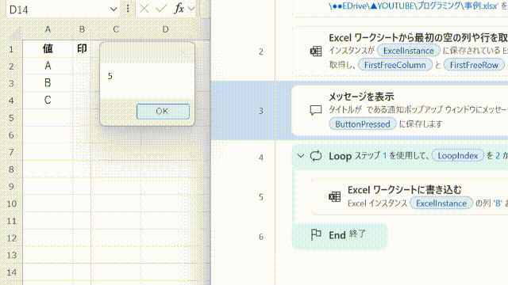Click ExcelInstance variable in step 5

(441, 203)
